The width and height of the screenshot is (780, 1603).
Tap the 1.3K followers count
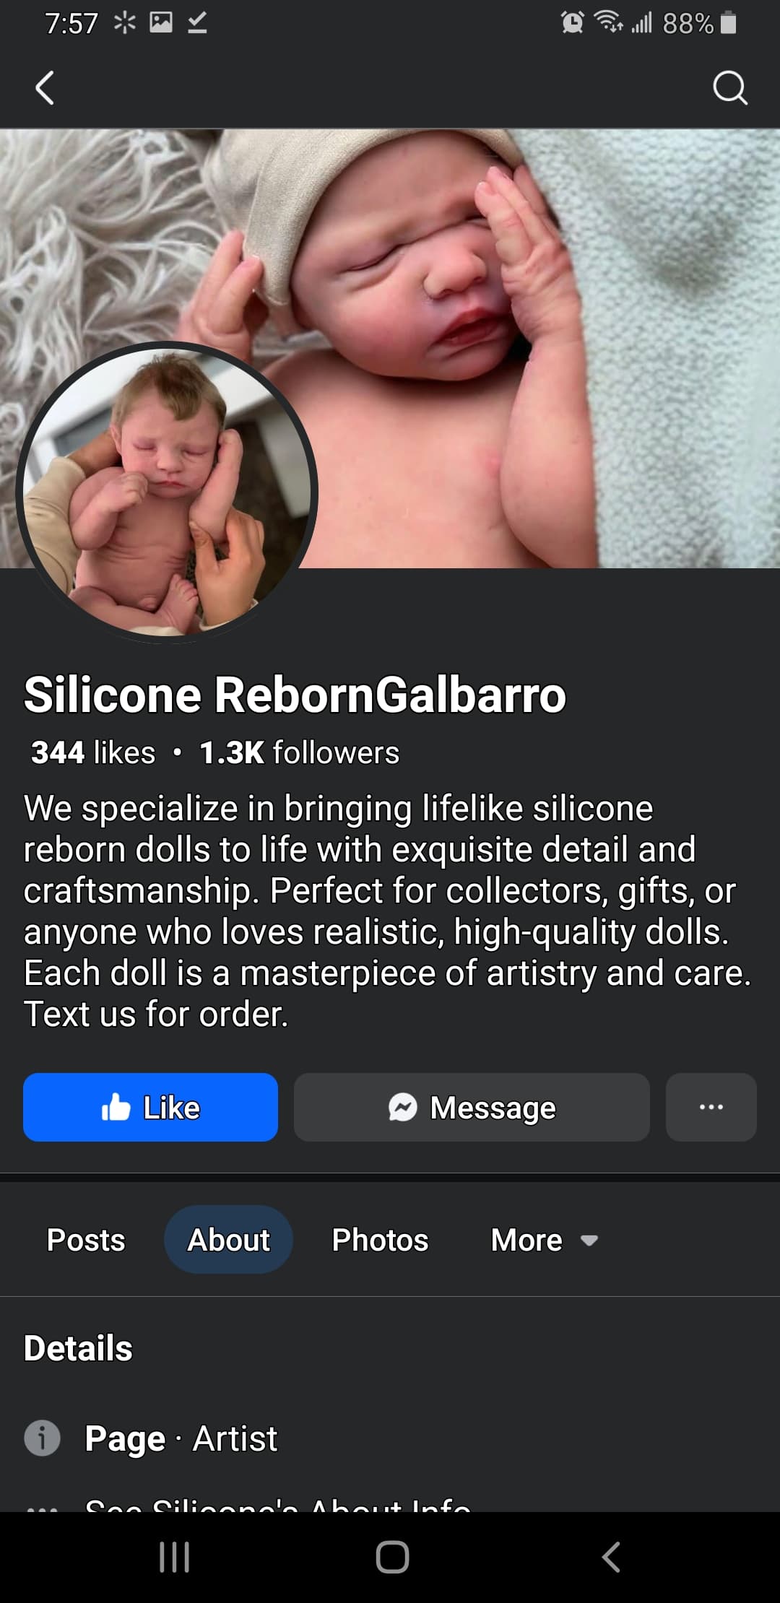click(299, 752)
